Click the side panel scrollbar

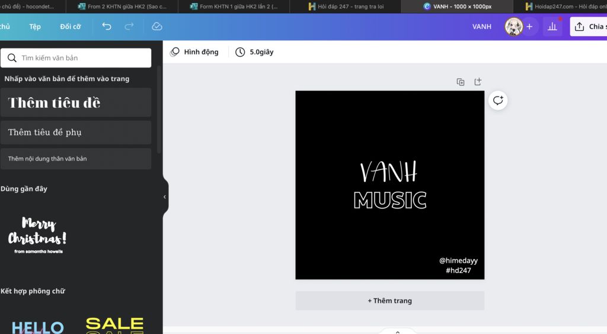(159, 110)
